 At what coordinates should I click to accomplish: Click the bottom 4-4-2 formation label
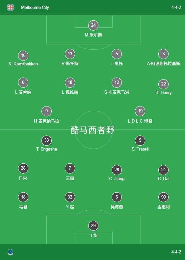[x=176, y=252]
